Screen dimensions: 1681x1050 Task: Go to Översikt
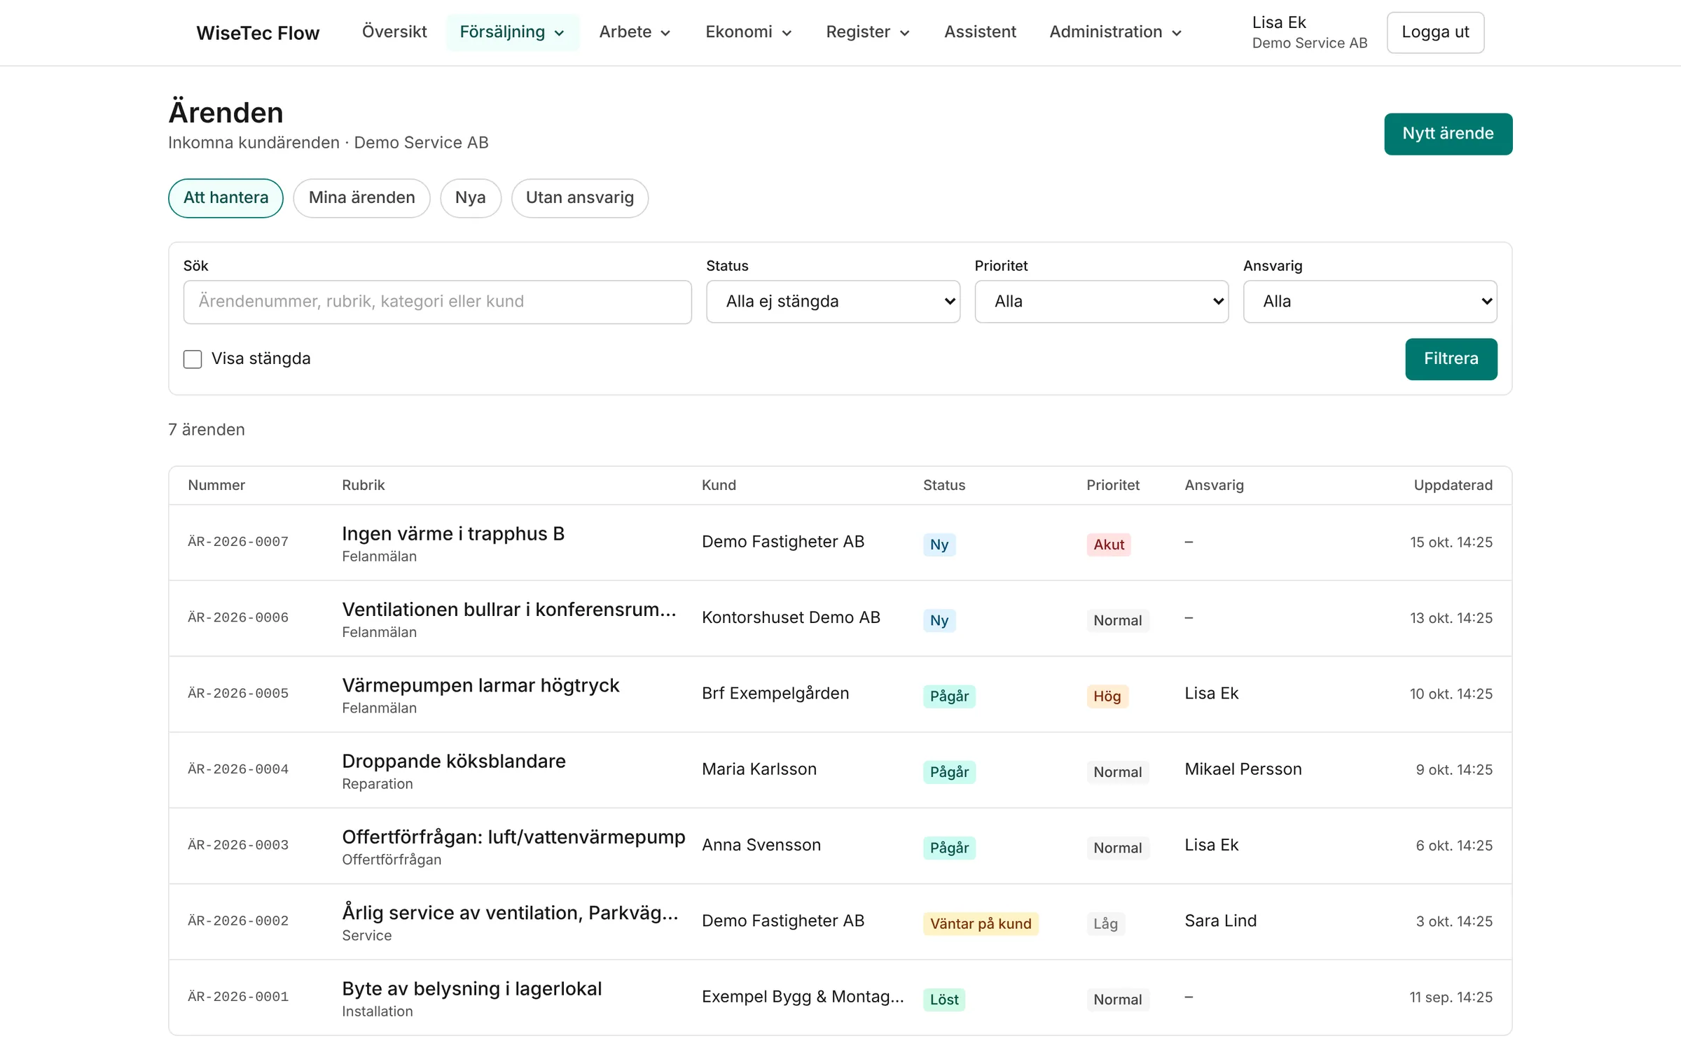click(x=394, y=32)
